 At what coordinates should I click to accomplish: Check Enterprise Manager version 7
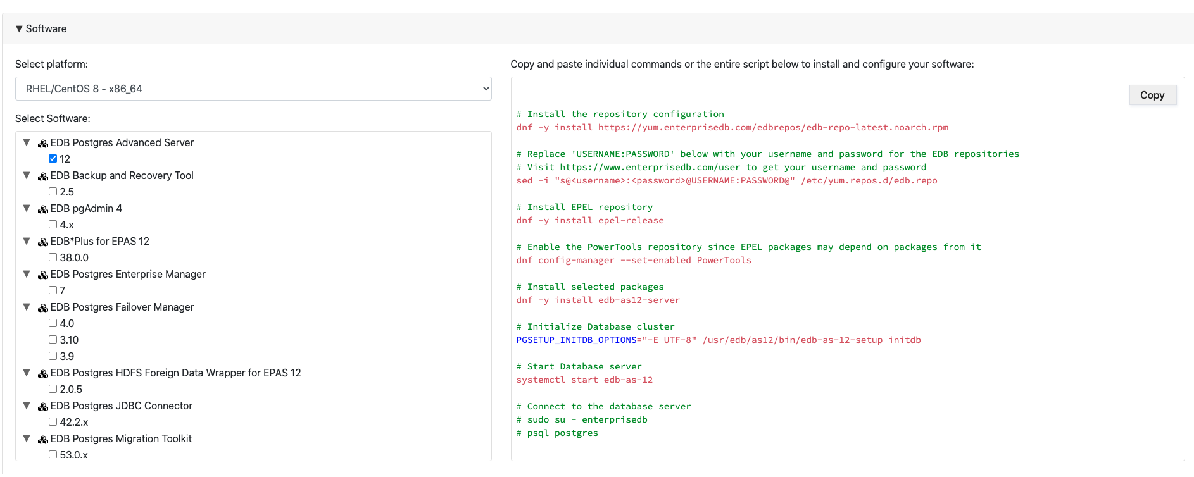pyautogui.click(x=53, y=290)
